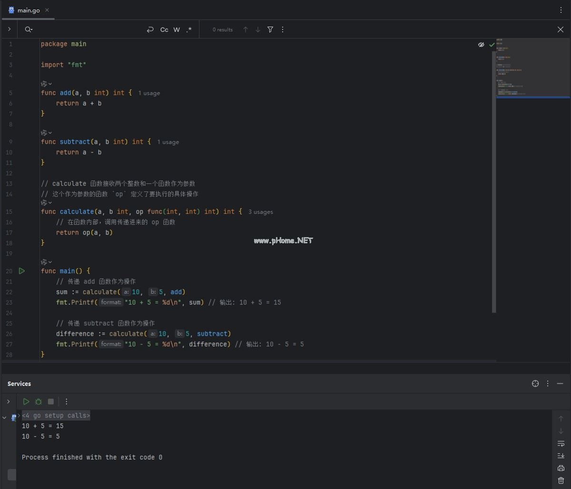Select the main.go editor tab
Image resolution: width=571 pixels, height=489 pixels.
click(x=29, y=10)
